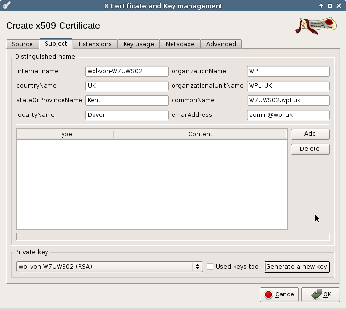Click the 'Distinguished name' group label
This screenshot has width=346, height=310.
click(45, 57)
